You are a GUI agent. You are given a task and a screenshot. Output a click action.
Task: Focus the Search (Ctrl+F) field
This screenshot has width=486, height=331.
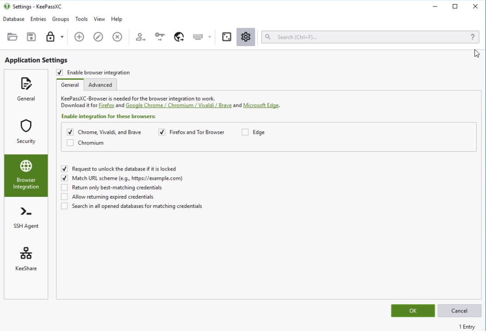pos(370,37)
